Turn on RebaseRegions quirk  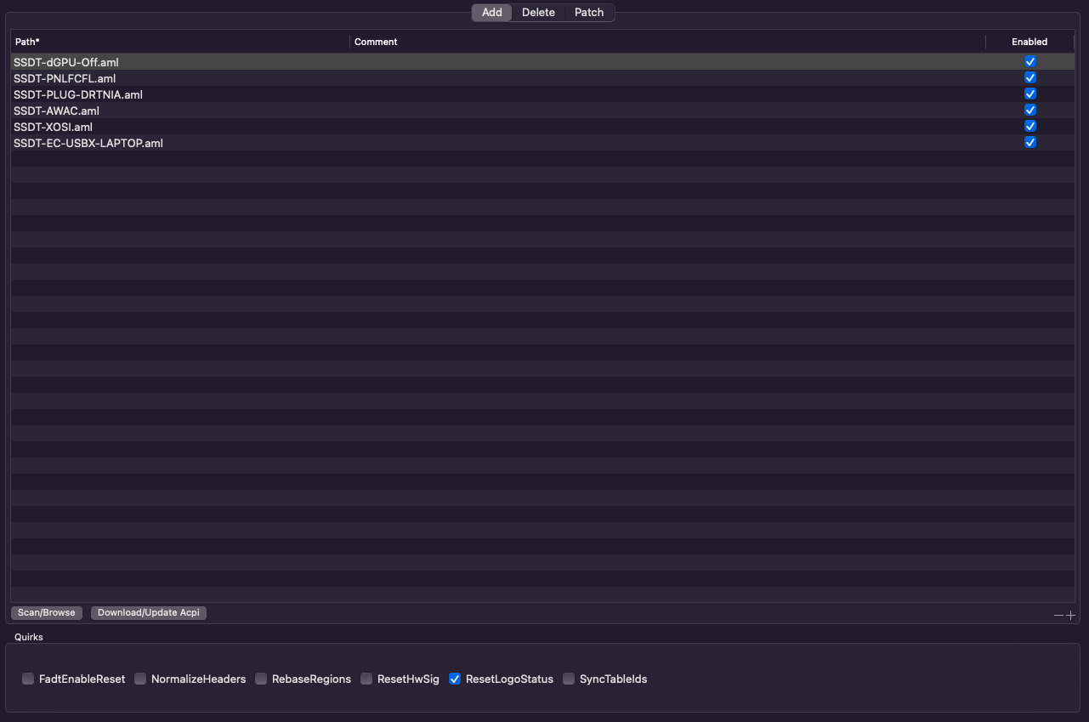pyautogui.click(x=261, y=679)
